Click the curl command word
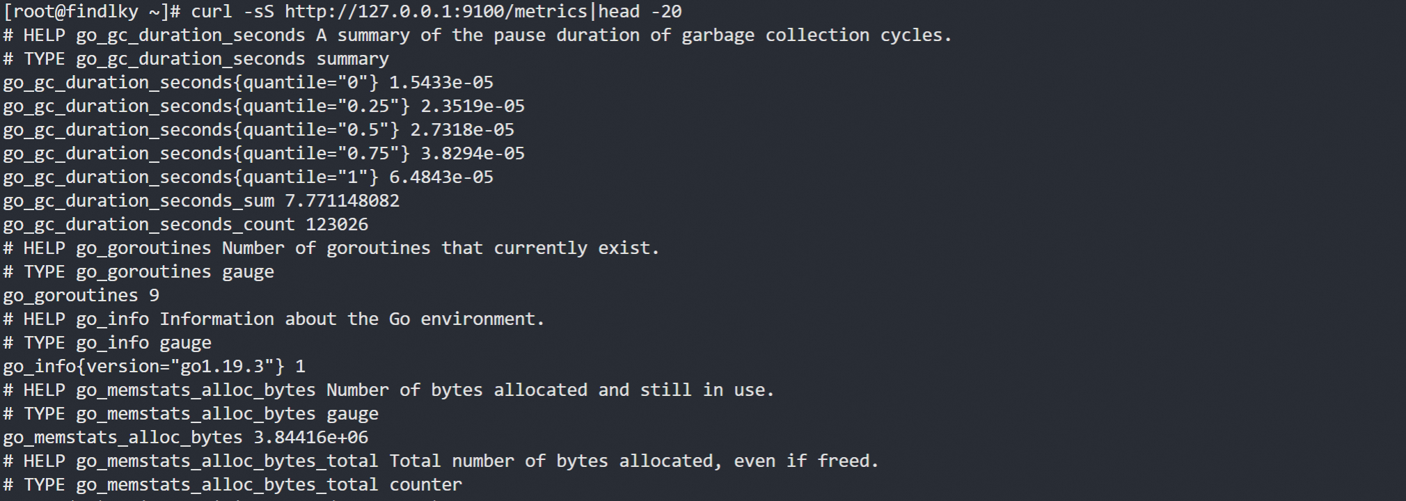The height and width of the screenshot is (501, 1406). click(x=212, y=12)
